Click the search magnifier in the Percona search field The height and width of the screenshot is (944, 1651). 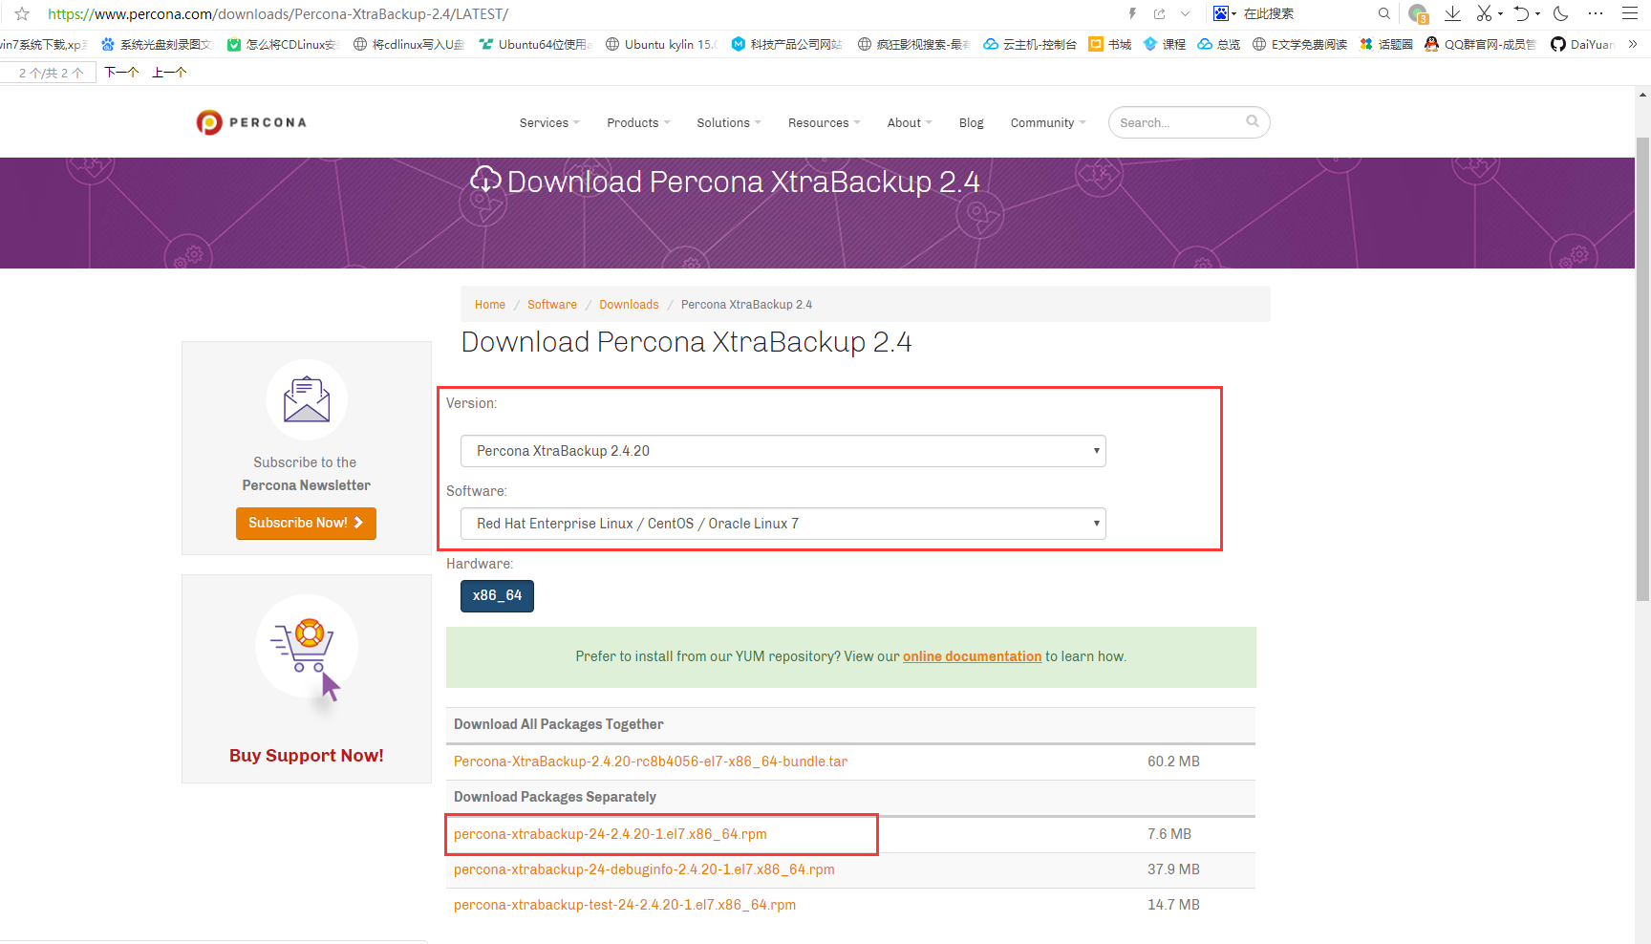[x=1253, y=121]
